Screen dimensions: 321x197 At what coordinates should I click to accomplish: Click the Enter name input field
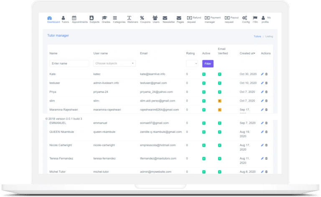pos(69,63)
